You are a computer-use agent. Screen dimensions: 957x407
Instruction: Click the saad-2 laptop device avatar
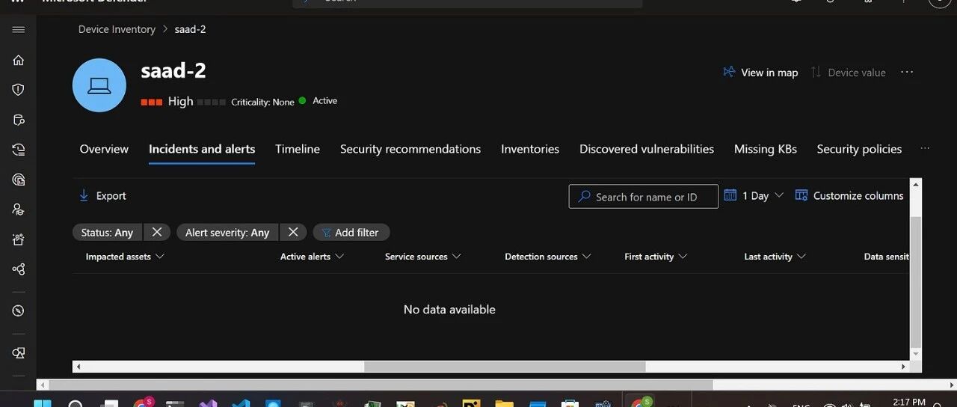[99, 85]
